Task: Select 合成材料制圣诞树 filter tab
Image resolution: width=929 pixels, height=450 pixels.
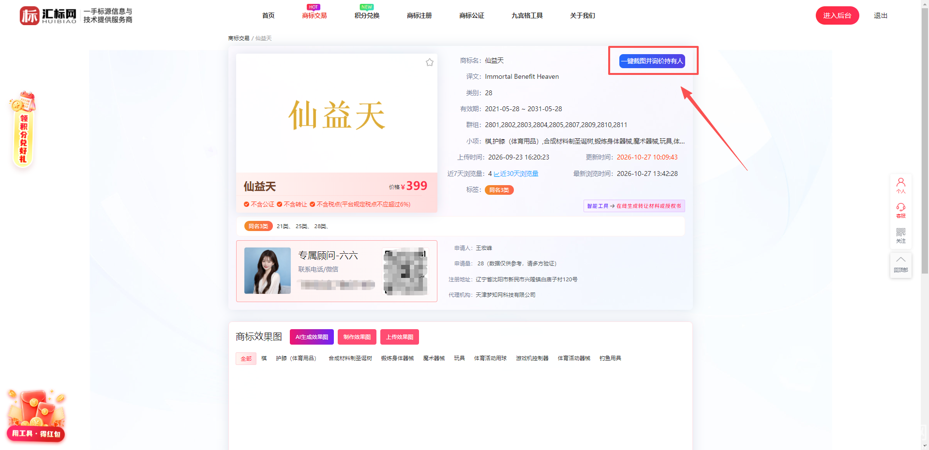Action: pos(350,358)
